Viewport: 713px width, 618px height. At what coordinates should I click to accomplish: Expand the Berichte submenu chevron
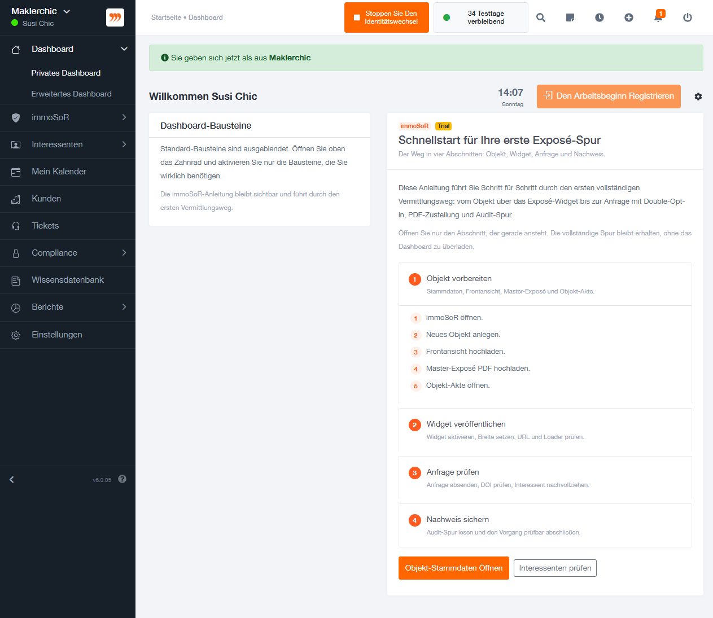pyautogui.click(x=124, y=307)
